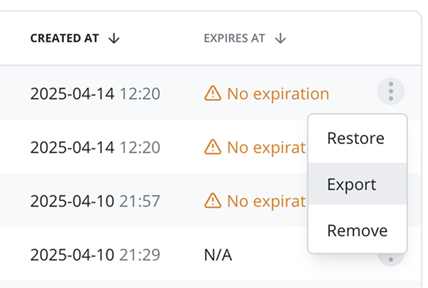Click the N/A expiration value

pyautogui.click(x=218, y=256)
